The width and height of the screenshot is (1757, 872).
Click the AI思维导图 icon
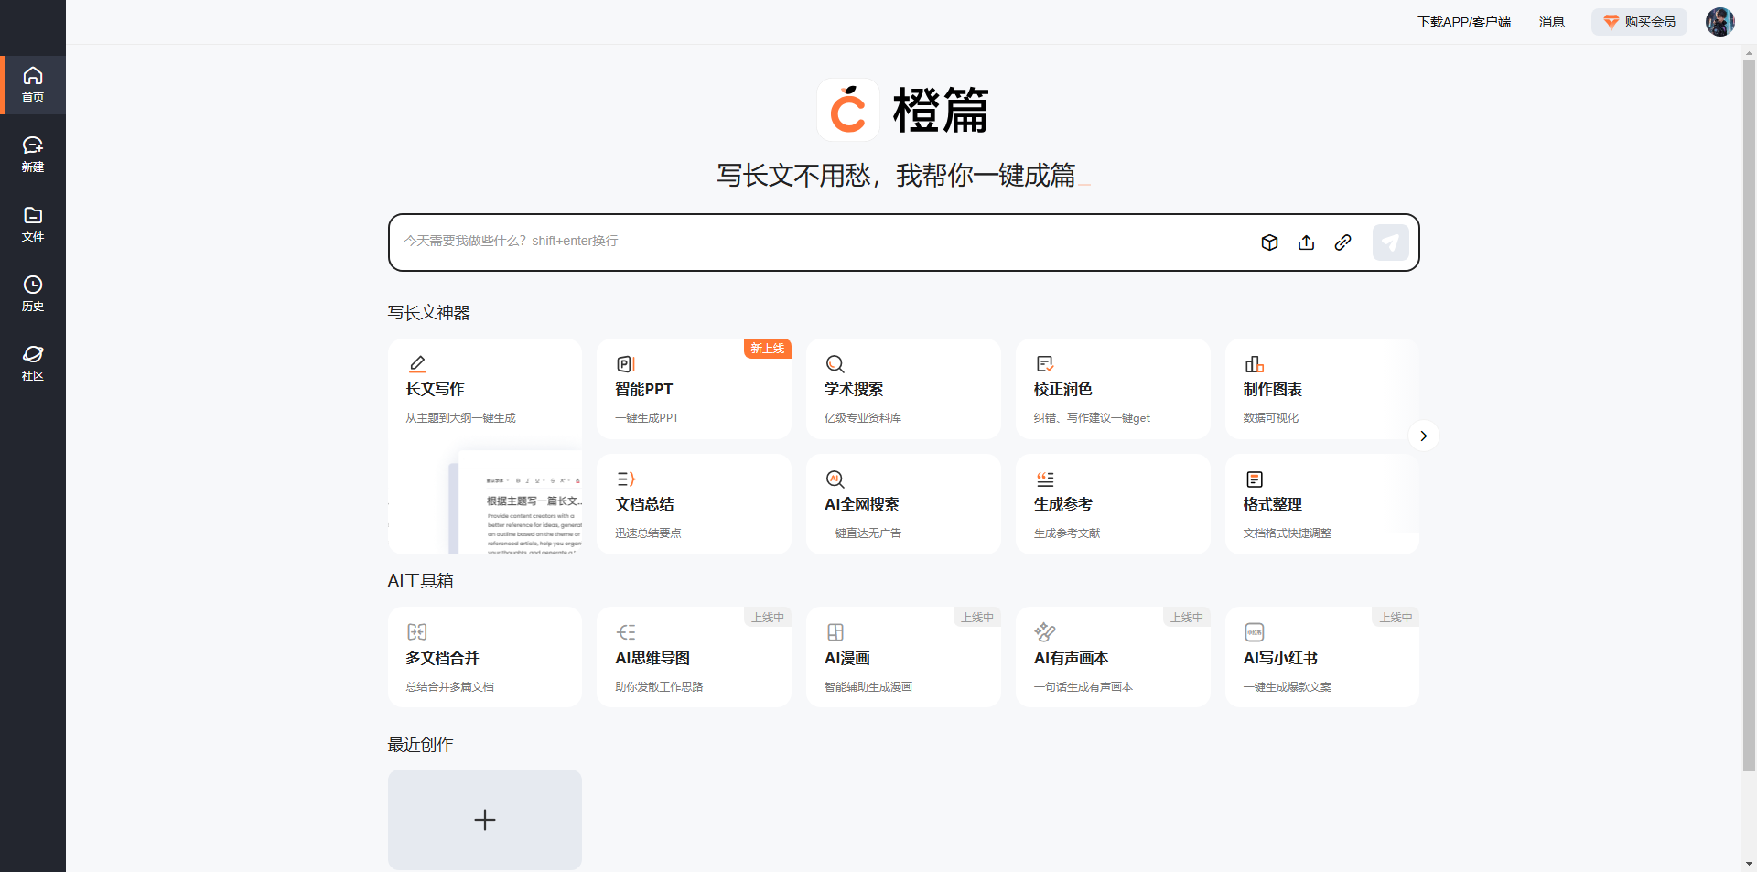(x=626, y=631)
